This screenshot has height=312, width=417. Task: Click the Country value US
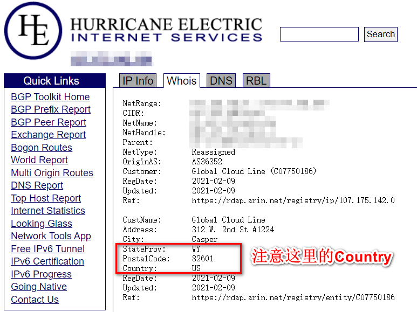(196, 268)
